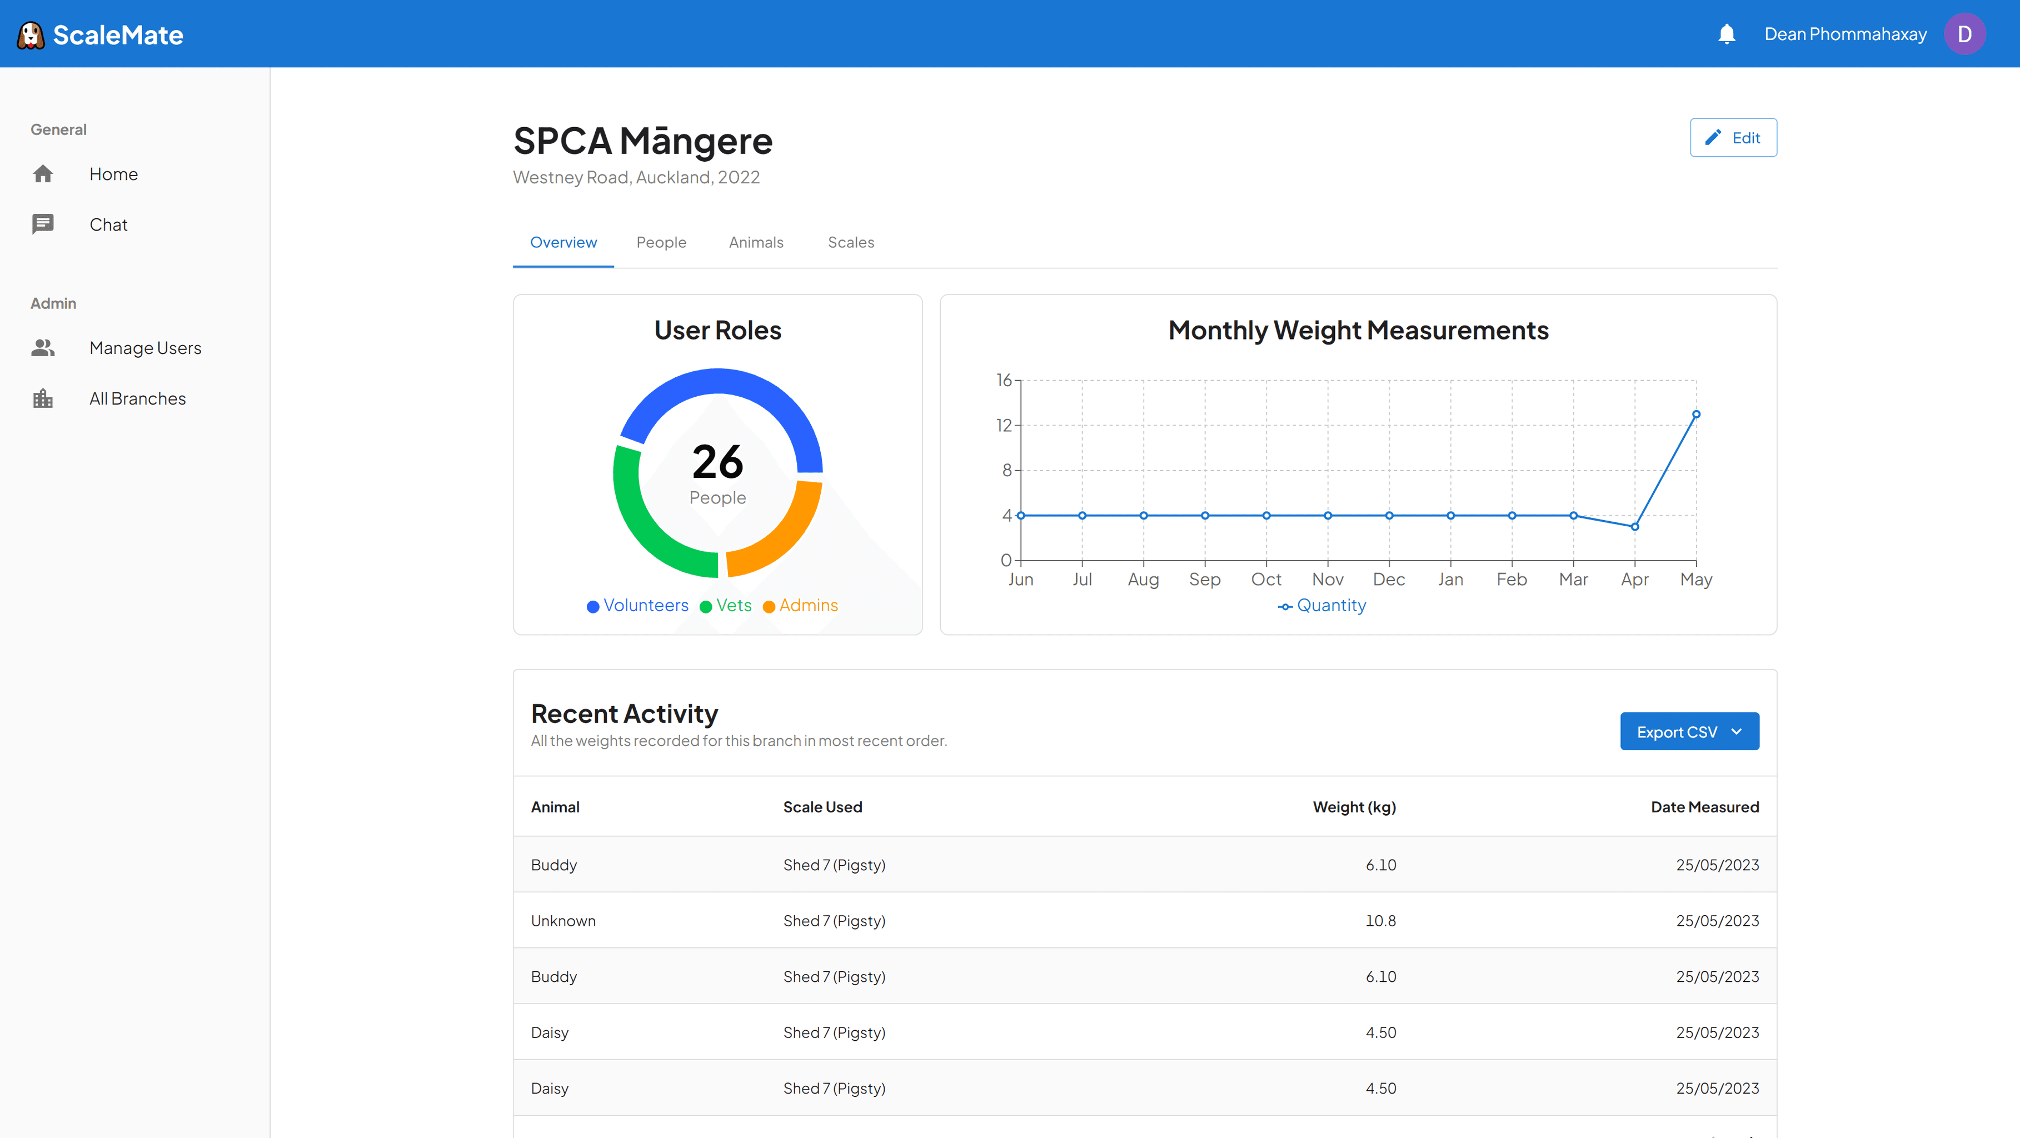Switch to the People tab
The image size is (2020, 1138).
click(x=661, y=242)
